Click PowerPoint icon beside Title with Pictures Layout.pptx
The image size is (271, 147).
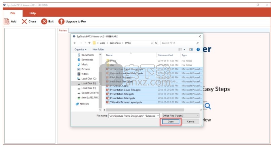click(108, 102)
